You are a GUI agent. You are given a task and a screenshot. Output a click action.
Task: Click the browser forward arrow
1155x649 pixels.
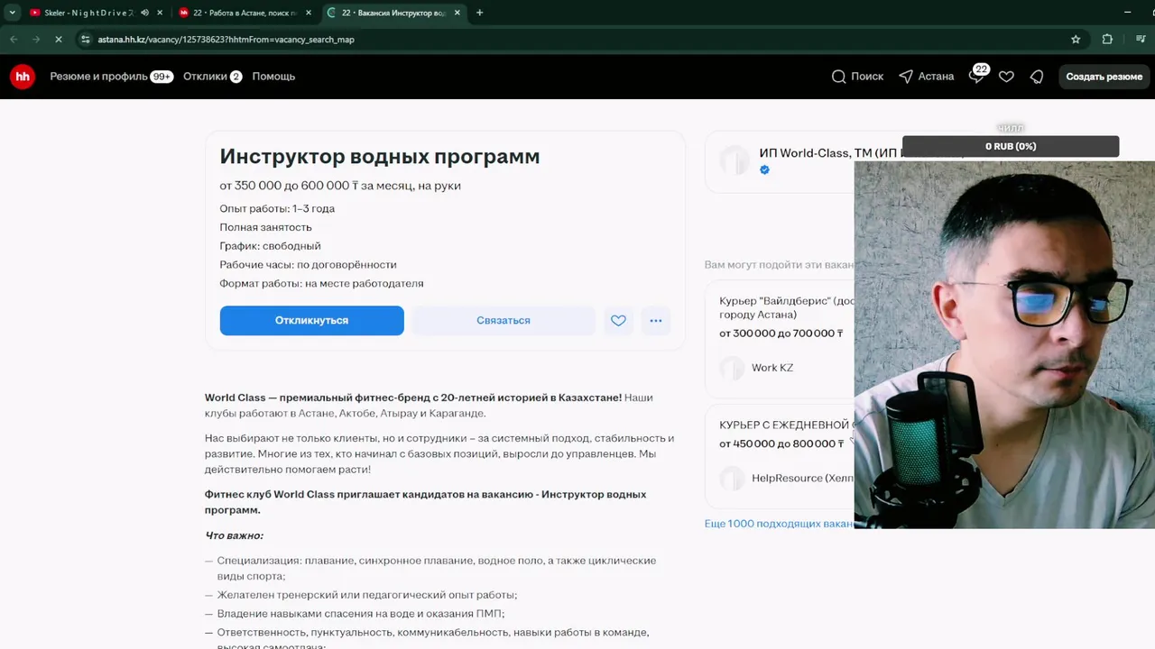click(x=36, y=40)
